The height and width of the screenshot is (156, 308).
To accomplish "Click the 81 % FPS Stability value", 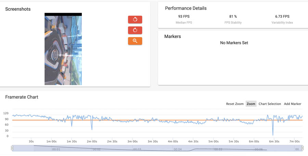I will [233, 16].
